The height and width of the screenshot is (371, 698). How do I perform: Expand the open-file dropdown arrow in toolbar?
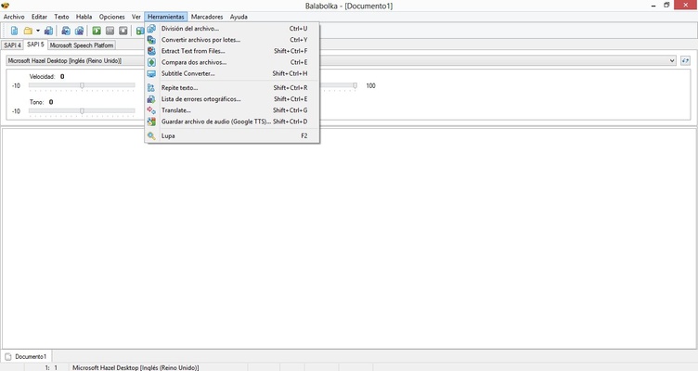tap(38, 31)
